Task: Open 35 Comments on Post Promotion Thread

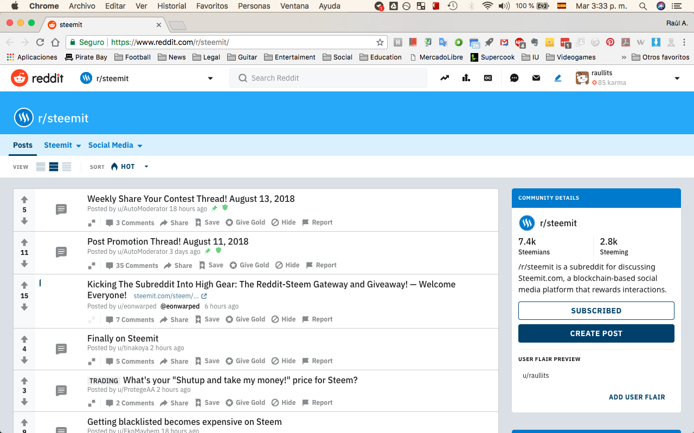Action: (132, 265)
